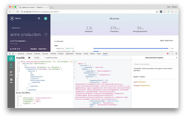Open the help question mark icon in Optics

39,18
